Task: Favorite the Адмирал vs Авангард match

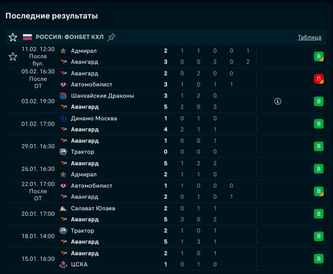Action: click(x=13, y=57)
